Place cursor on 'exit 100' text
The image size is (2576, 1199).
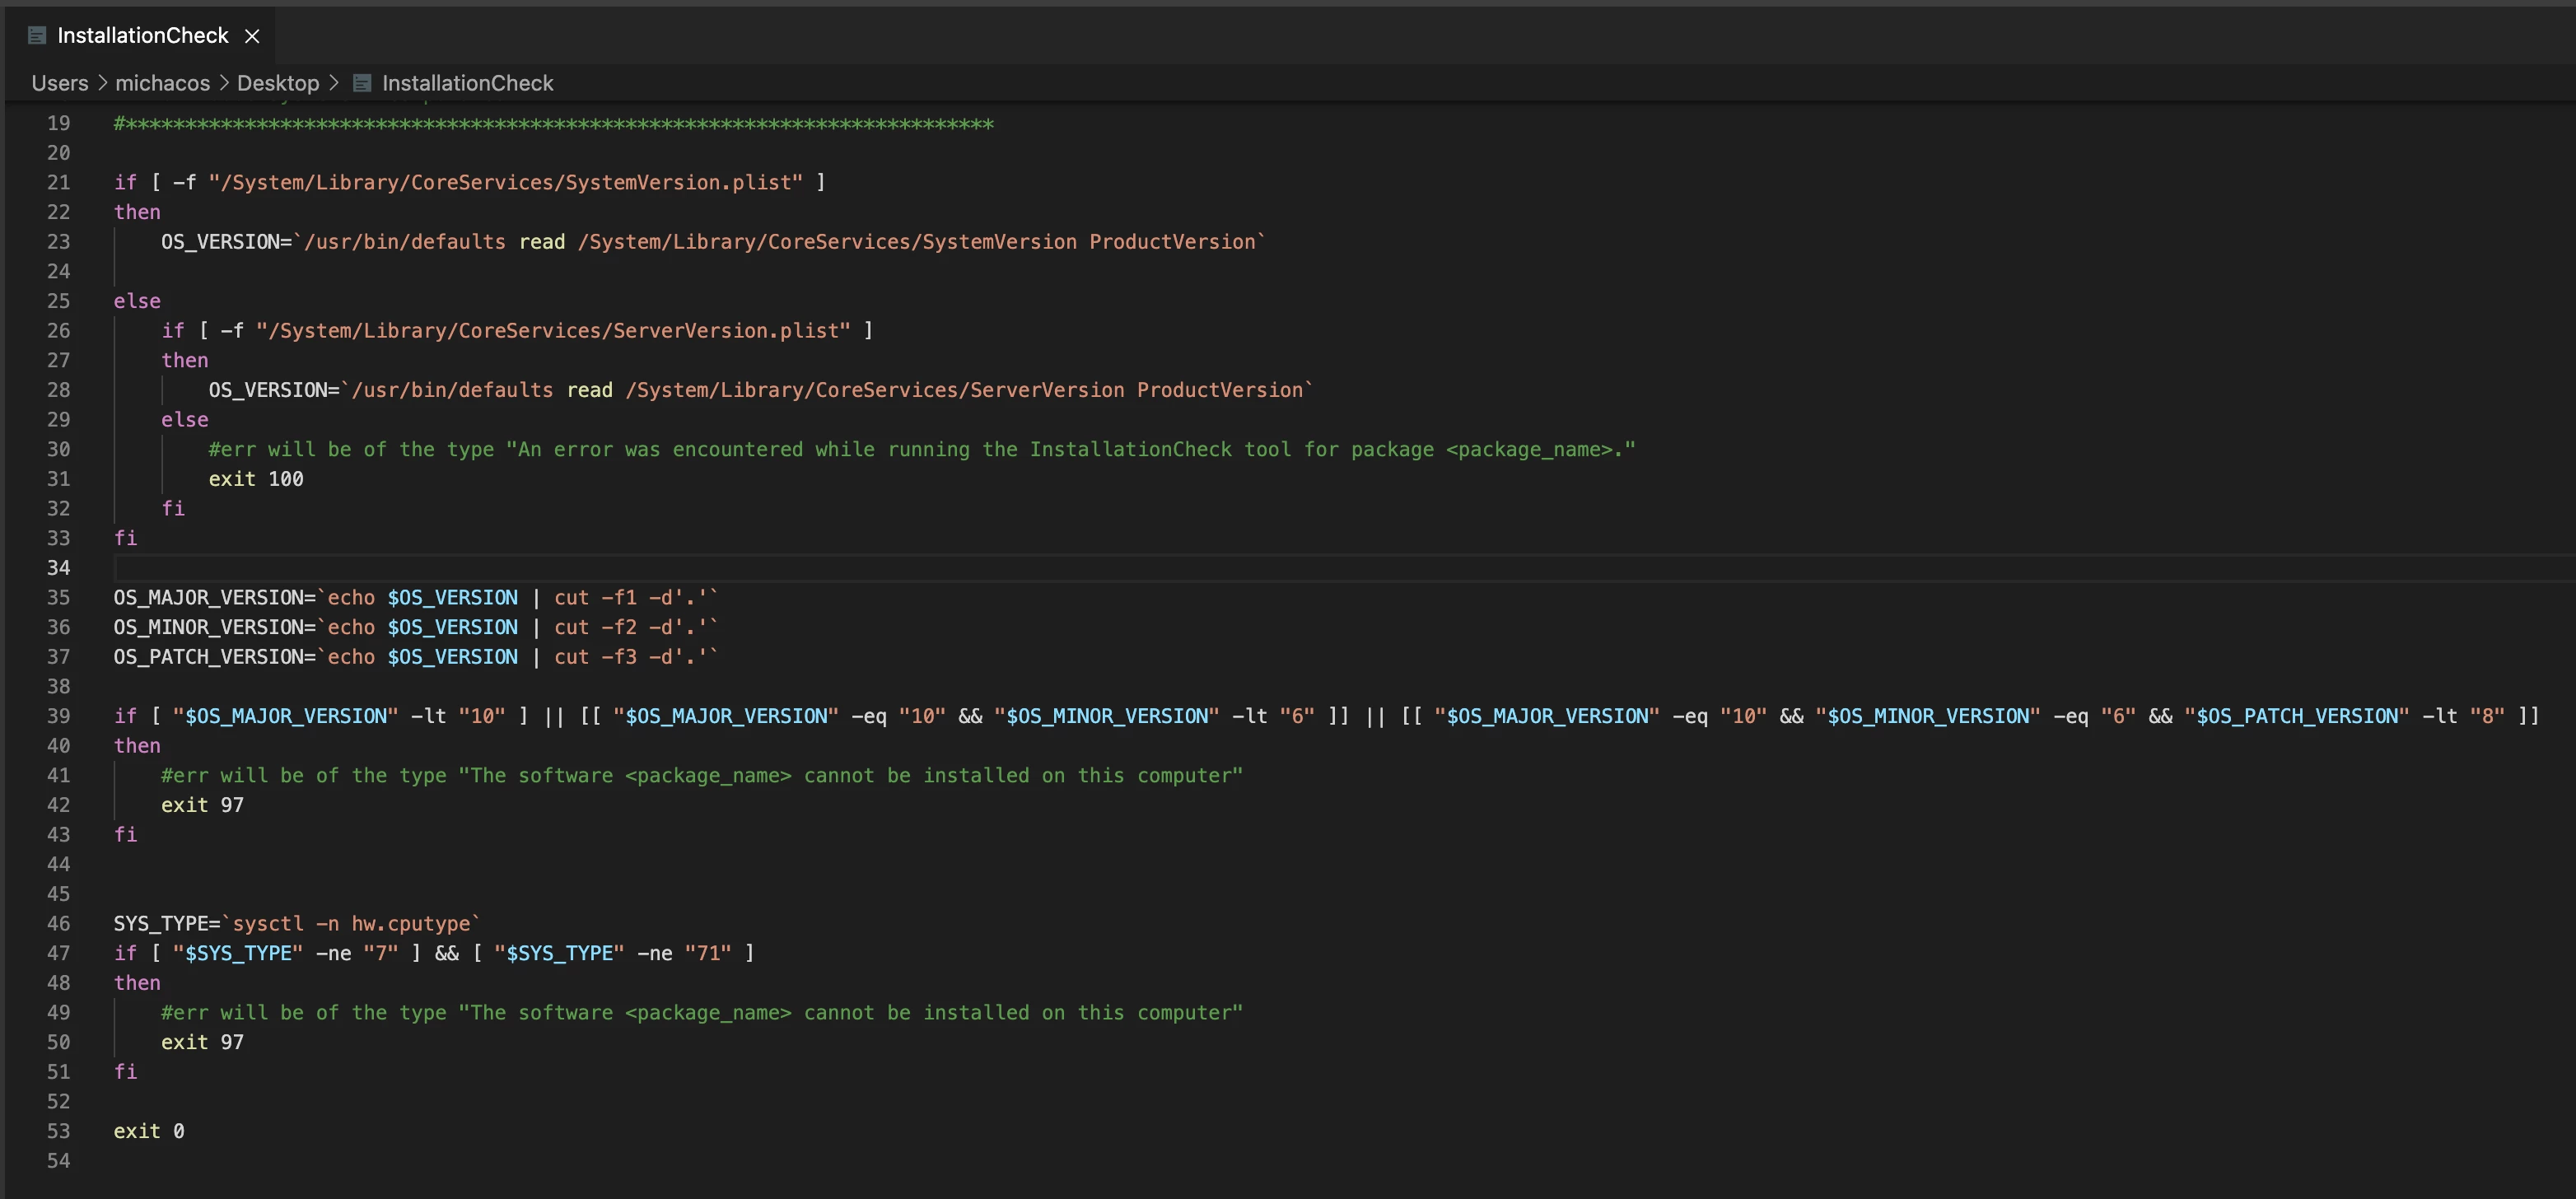click(x=255, y=479)
